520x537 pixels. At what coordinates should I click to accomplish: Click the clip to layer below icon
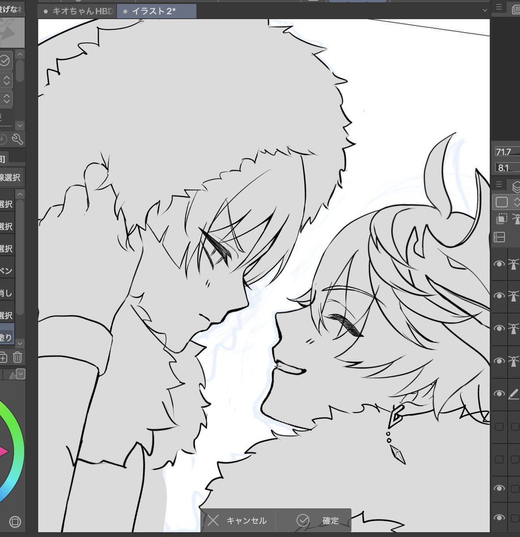click(502, 219)
